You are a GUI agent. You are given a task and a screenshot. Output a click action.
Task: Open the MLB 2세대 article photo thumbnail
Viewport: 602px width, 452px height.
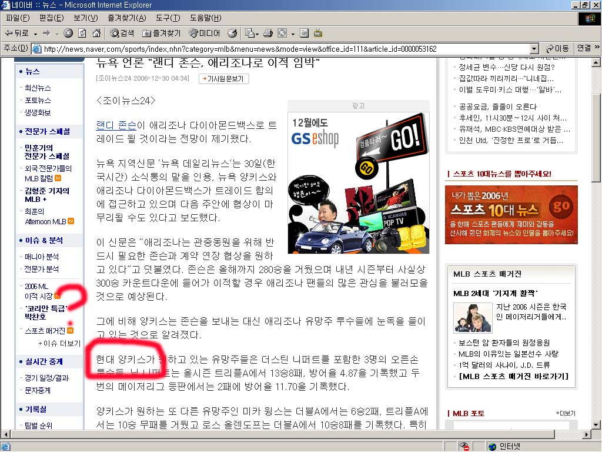[x=473, y=317]
